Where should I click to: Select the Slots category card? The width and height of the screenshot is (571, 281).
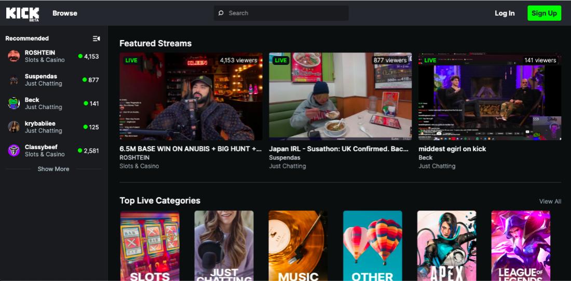[x=149, y=245]
